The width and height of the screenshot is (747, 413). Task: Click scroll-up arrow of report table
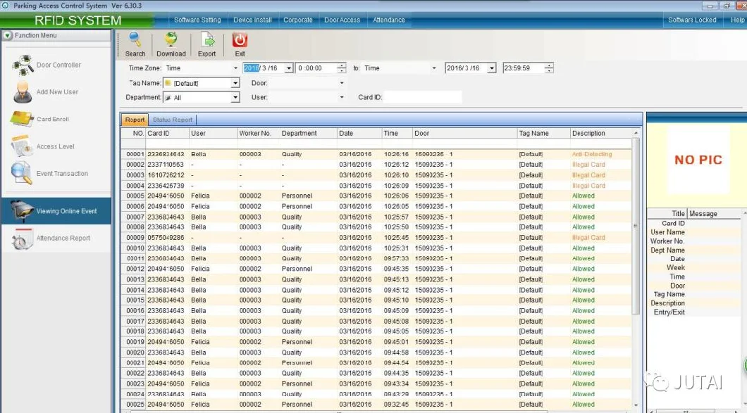coord(636,133)
